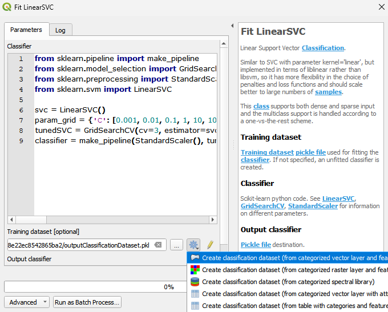Click the 0% progress bar
388x312 pixels.
[x=95, y=287]
